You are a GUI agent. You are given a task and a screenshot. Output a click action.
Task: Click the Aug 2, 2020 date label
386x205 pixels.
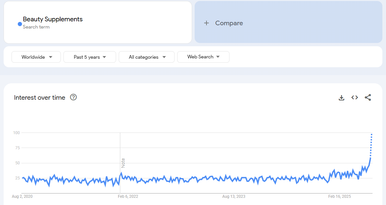pos(22,196)
